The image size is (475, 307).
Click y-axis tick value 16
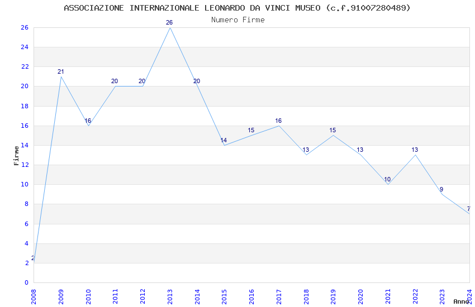pyautogui.click(x=25, y=126)
